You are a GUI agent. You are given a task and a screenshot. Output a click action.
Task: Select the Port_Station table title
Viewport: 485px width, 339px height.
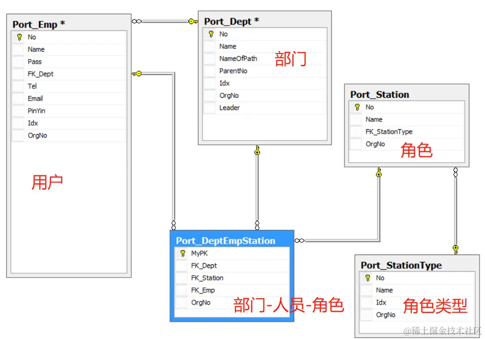coord(379,94)
